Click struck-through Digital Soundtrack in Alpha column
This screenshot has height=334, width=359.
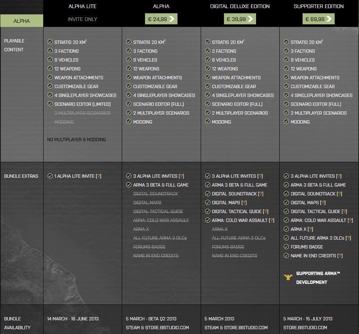[156, 194]
